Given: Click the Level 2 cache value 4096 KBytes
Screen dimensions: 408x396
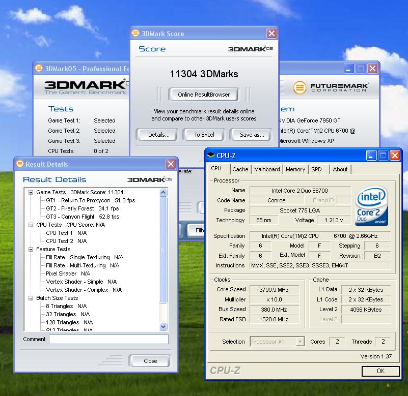Looking at the screenshot, I should [366, 310].
